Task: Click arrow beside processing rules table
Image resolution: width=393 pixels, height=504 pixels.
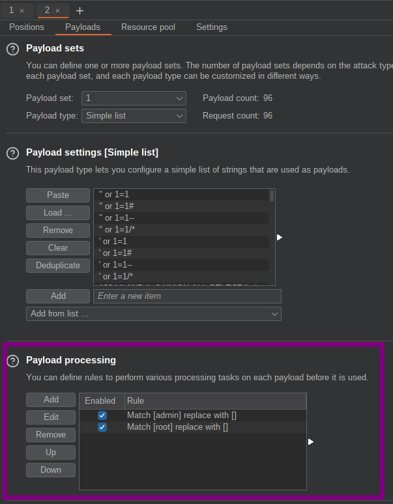Action: click(310, 441)
